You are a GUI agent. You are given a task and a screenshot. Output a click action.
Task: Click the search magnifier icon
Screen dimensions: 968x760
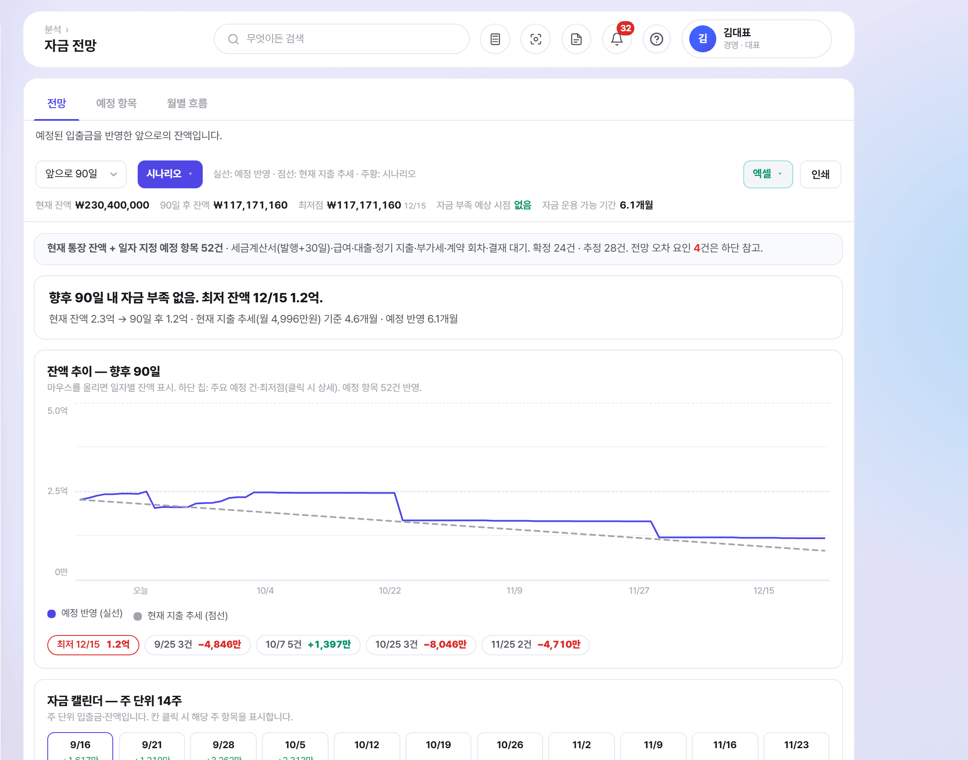tap(233, 39)
